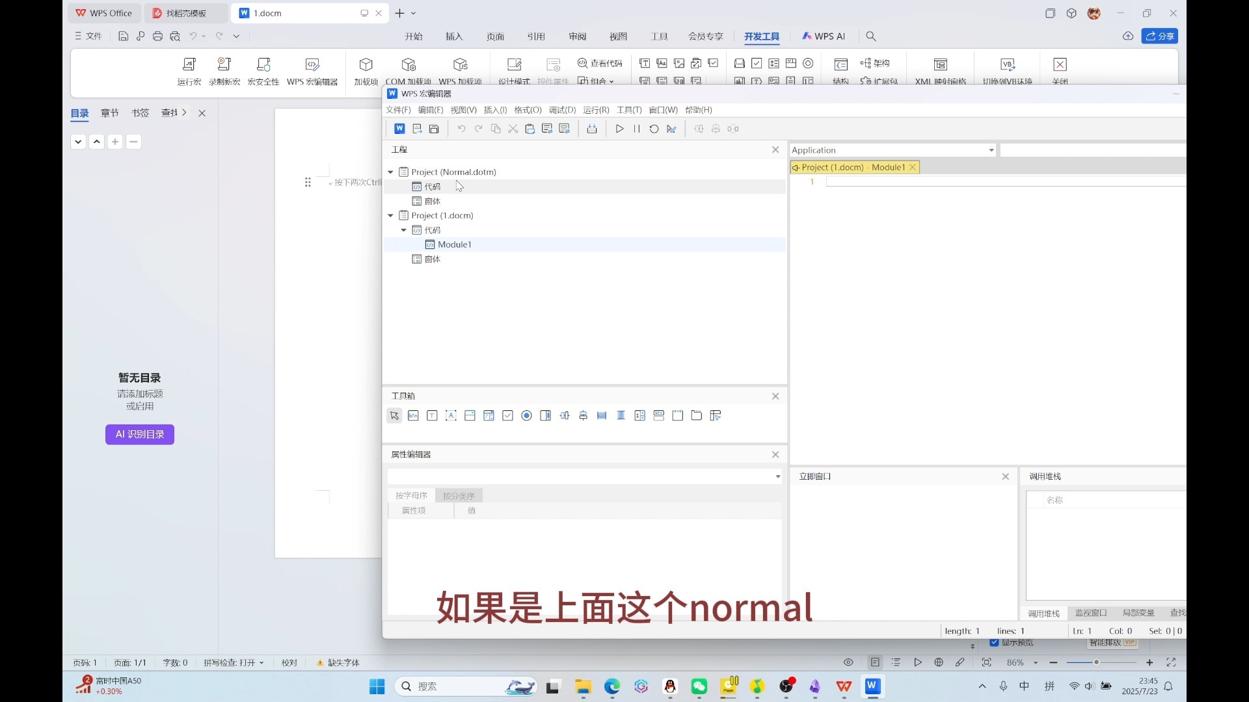Open 宏安全性 settings from the ribbon
This screenshot has width=1249, height=702.
click(263, 70)
